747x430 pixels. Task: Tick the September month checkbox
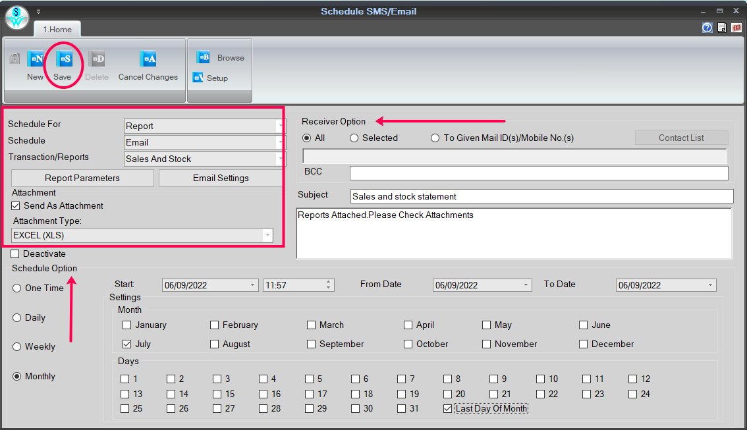[x=312, y=344]
